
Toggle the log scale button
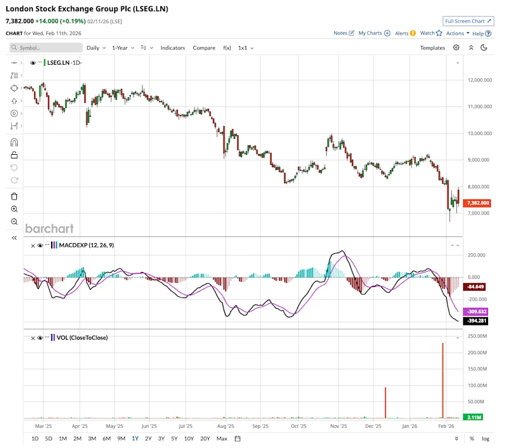[x=485, y=439]
